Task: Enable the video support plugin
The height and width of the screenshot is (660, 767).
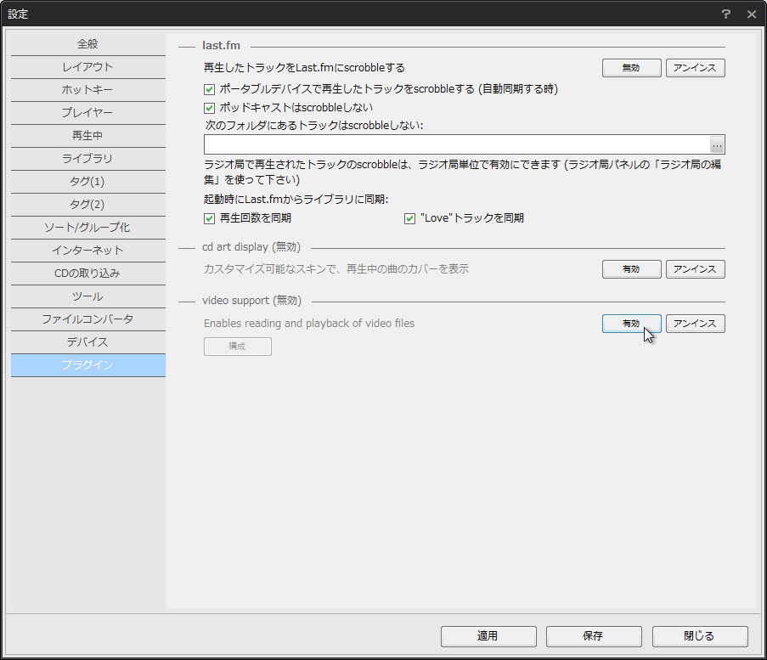Action: click(x=631, y=323)
